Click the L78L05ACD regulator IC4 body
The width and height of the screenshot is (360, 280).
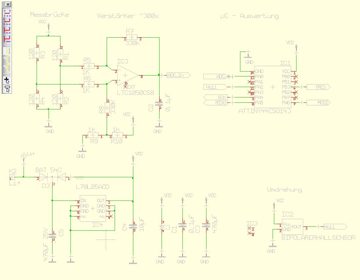tap(92, 209)
